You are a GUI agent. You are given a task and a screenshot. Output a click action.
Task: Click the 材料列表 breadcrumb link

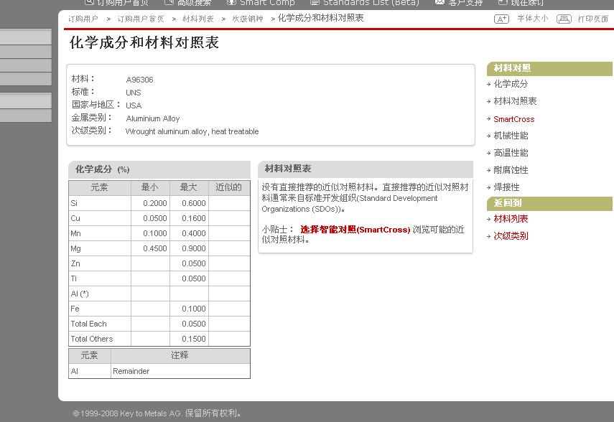click(x=198, y=19)
